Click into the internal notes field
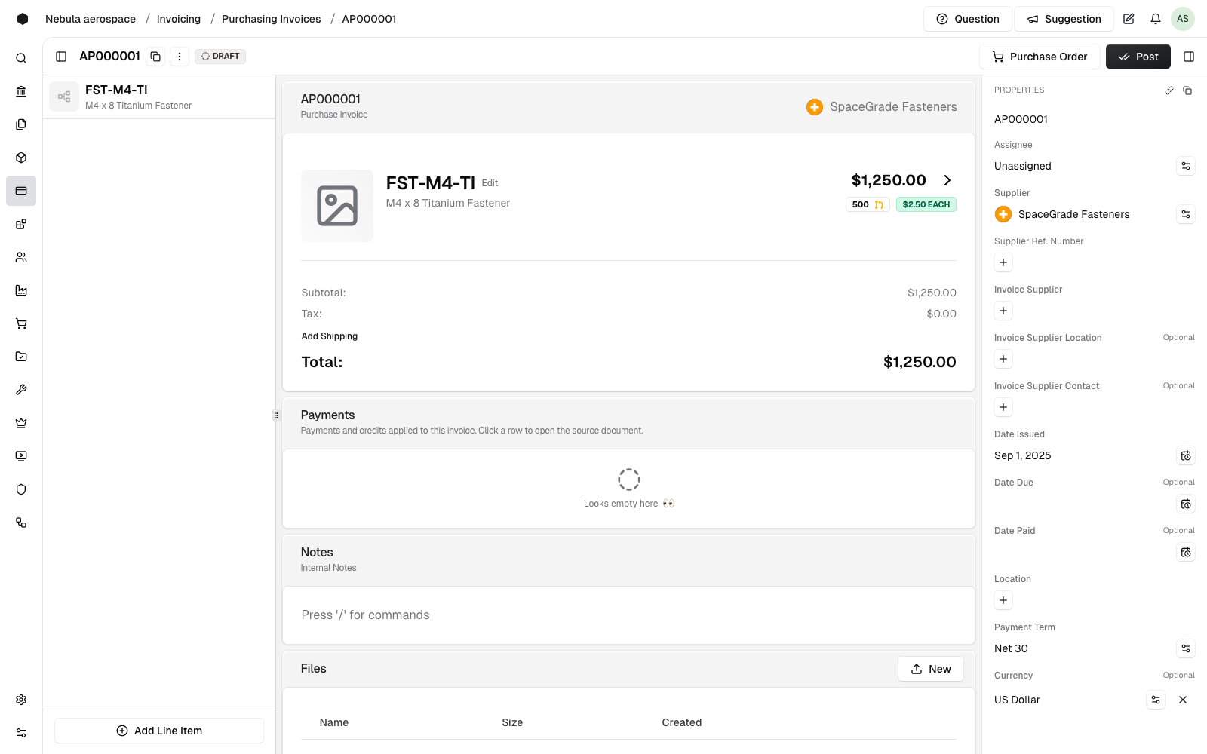 tap(628, 615)
